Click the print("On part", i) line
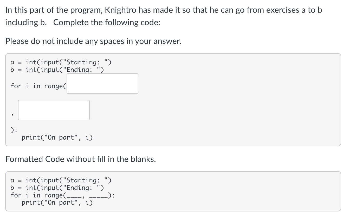Viewport: 349px width, 220px height. [x=57, y=137]
